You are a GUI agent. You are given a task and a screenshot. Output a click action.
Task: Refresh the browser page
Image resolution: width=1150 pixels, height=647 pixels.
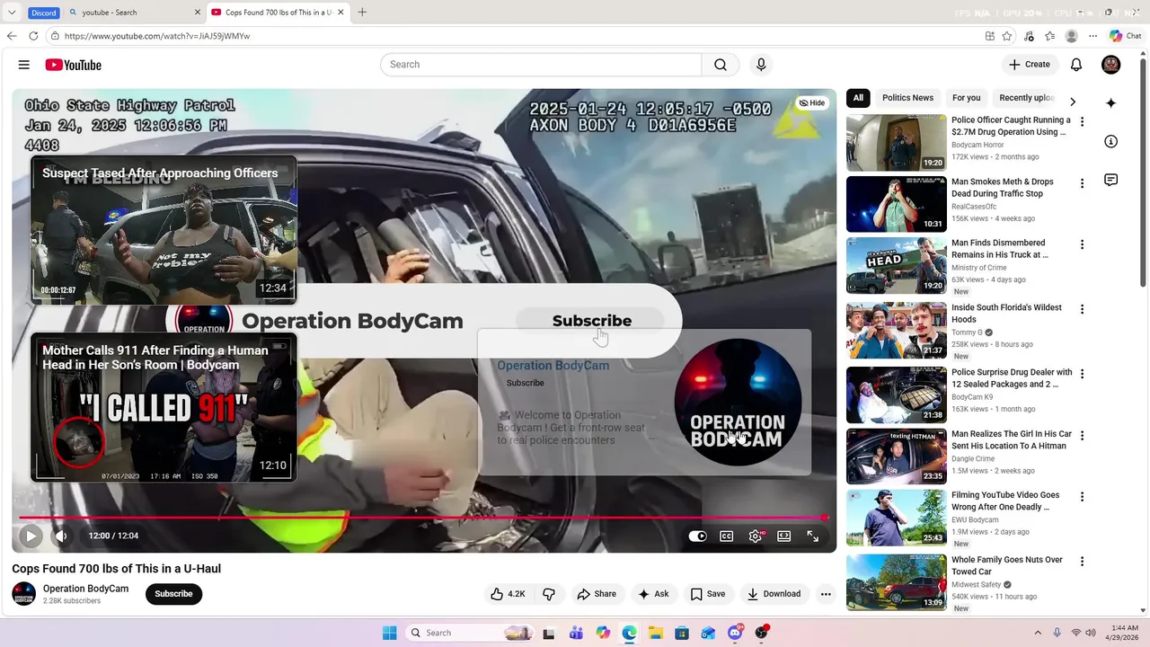tap(33, 36)
